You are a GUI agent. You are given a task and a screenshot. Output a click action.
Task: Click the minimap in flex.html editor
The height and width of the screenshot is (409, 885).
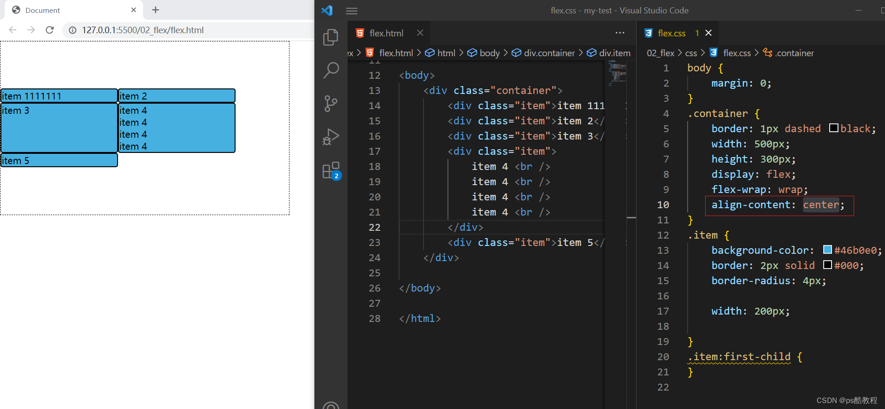tap(617, 74)
